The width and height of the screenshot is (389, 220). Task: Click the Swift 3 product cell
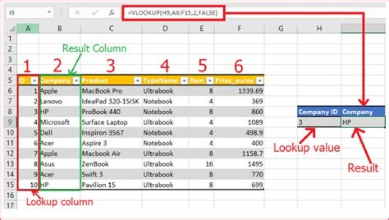point(111,174)
